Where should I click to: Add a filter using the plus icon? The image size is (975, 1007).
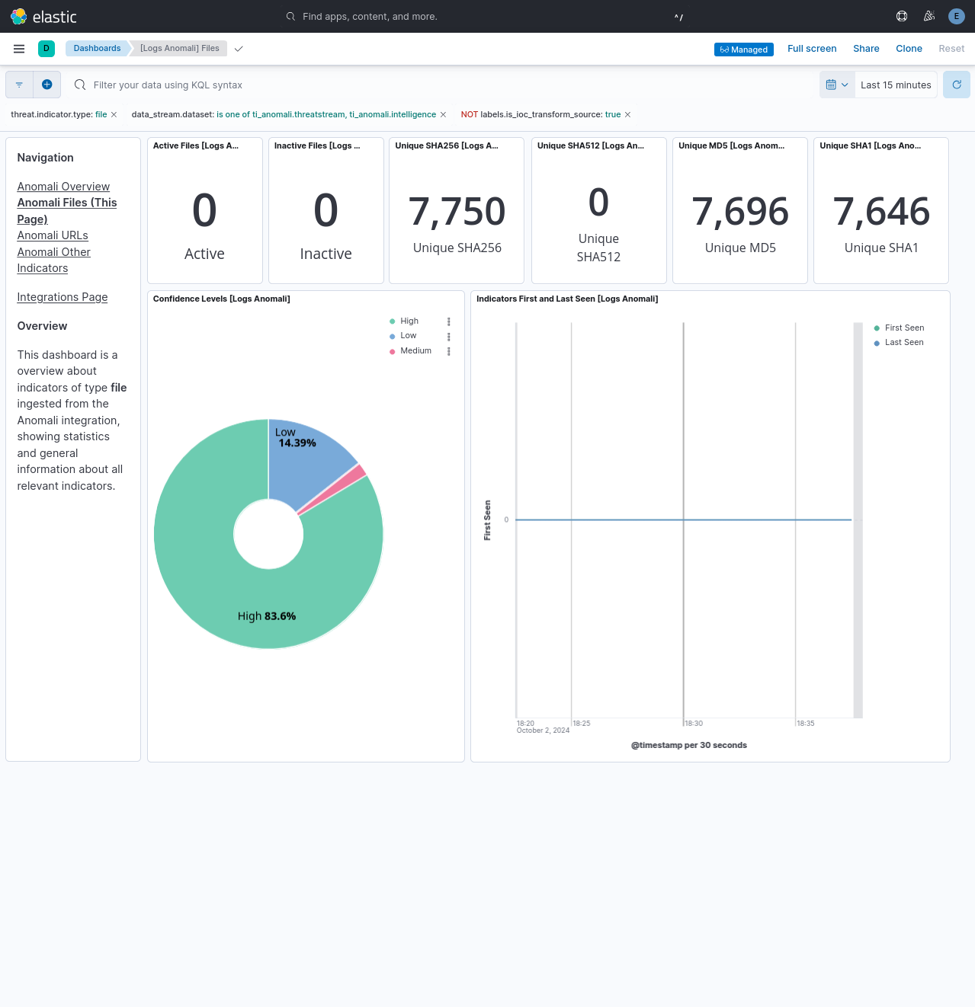pos(47,85)
